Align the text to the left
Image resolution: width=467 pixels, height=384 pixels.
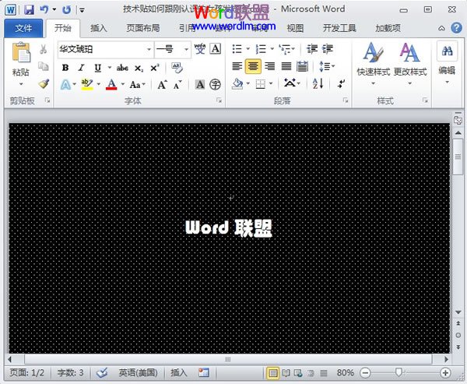(x=237, y=66)
